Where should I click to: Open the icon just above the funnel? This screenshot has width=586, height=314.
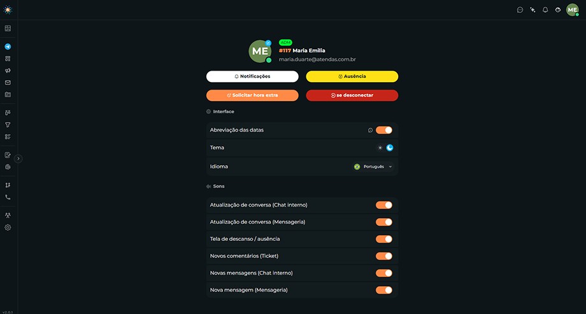pos(8,113)
